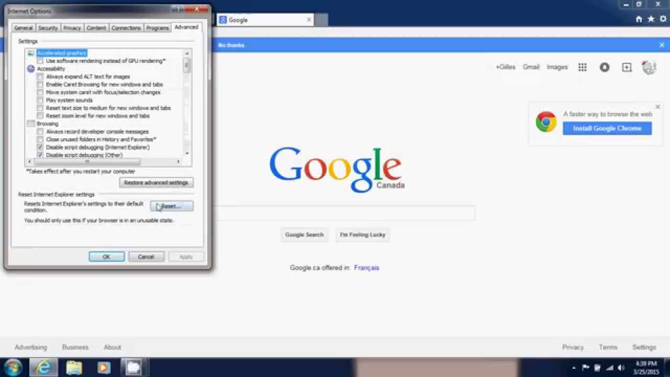This screenshot has height=377, width=670.
Task: Click Restore advanced settings button
Action: pyautogui.click(x=157, y=183)
